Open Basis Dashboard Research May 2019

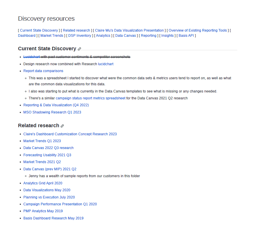[53, 218]
